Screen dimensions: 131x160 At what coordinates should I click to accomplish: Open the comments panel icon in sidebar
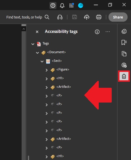(124, 31)
